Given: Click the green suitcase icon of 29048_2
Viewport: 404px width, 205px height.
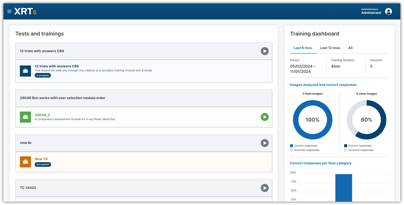Looking at the screenshot, I should tap(25, 117).
